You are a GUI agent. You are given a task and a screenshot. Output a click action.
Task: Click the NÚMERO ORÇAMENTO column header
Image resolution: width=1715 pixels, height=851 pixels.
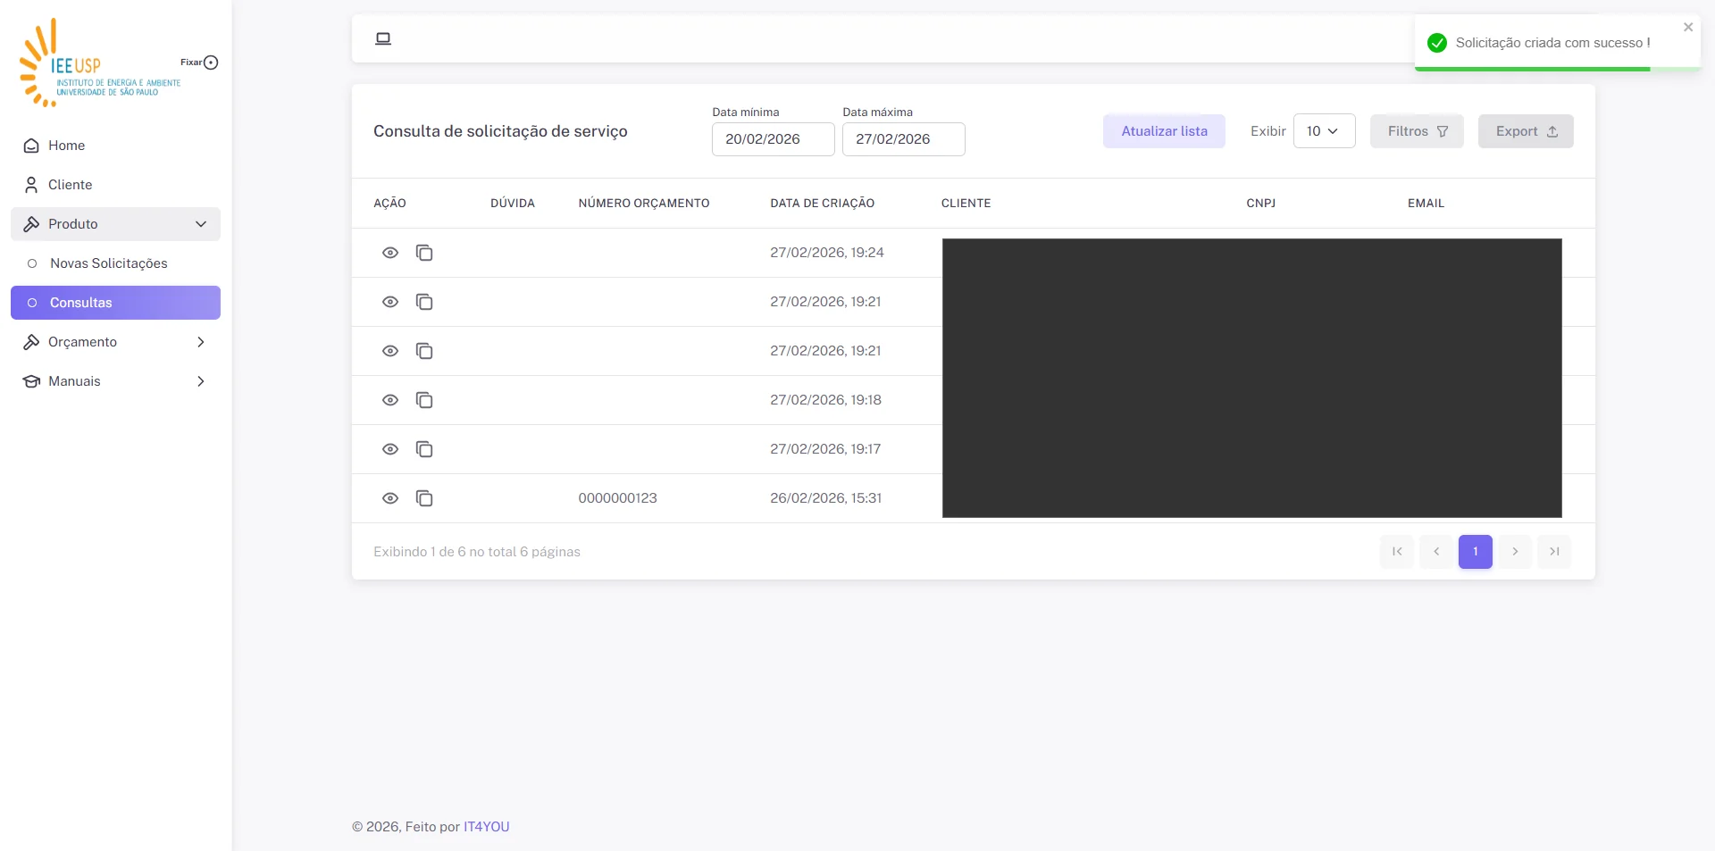pyautogui.click(x=643, y=204)
